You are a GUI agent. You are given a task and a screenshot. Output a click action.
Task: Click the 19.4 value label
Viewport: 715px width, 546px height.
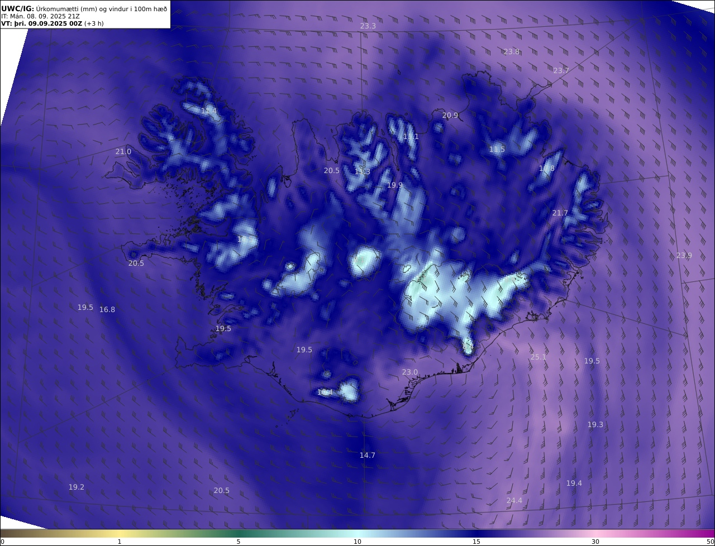[574, 483]
